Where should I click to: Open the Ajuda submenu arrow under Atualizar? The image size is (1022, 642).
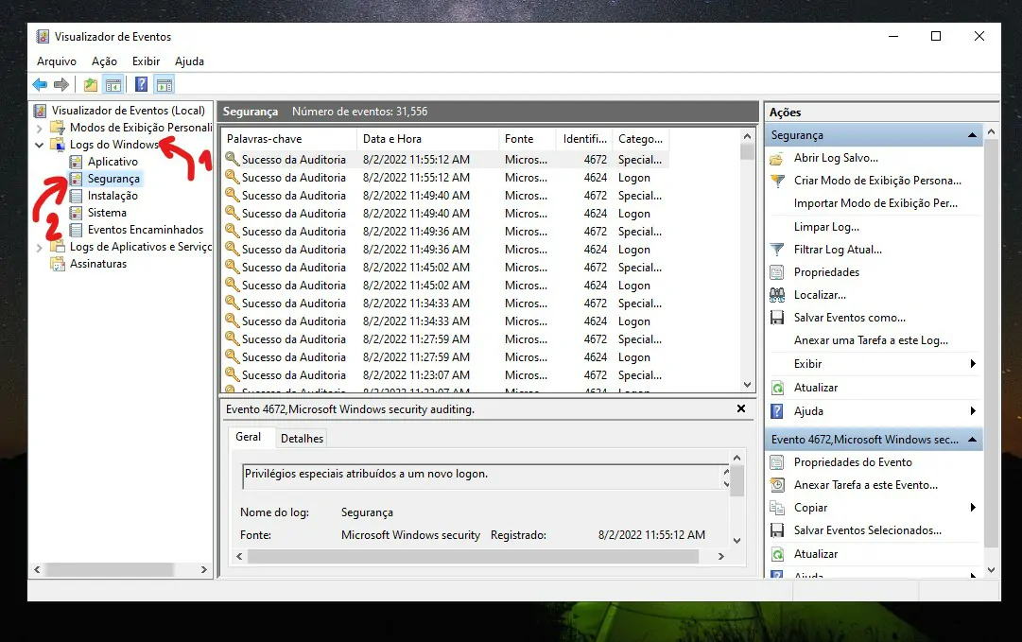[x=973, y=410]
